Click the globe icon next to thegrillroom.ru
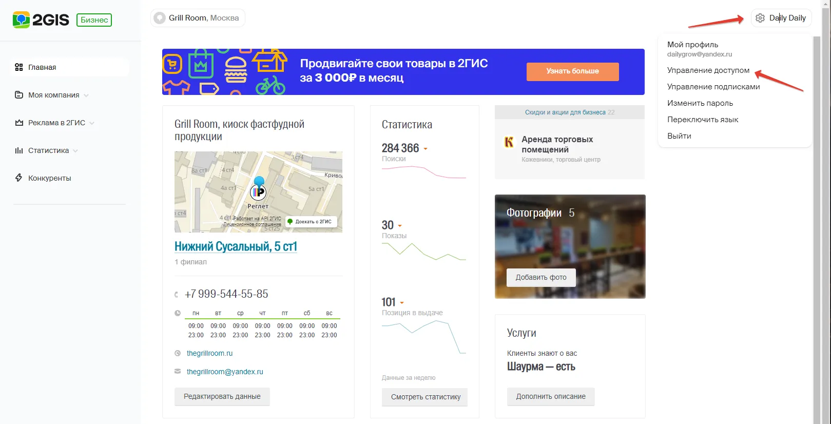Screen dimensions: 831x424 point(178,353)
